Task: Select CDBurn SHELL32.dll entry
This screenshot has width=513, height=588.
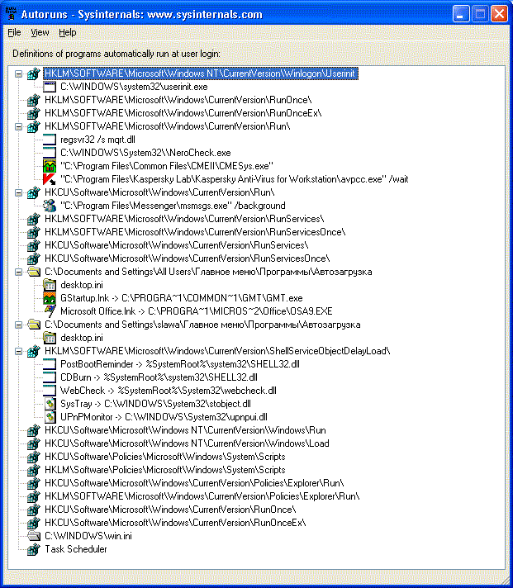Action: (x=159, y=377)
